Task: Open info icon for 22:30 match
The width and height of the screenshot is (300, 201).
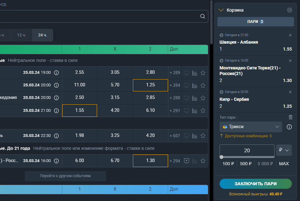Action: tap(56, 136)
